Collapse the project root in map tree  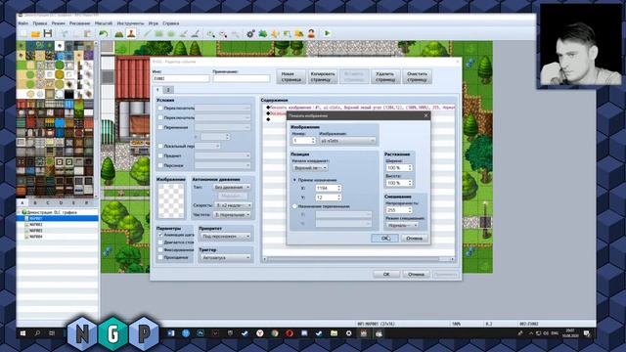pyautogui.click(x=20, y=212)
